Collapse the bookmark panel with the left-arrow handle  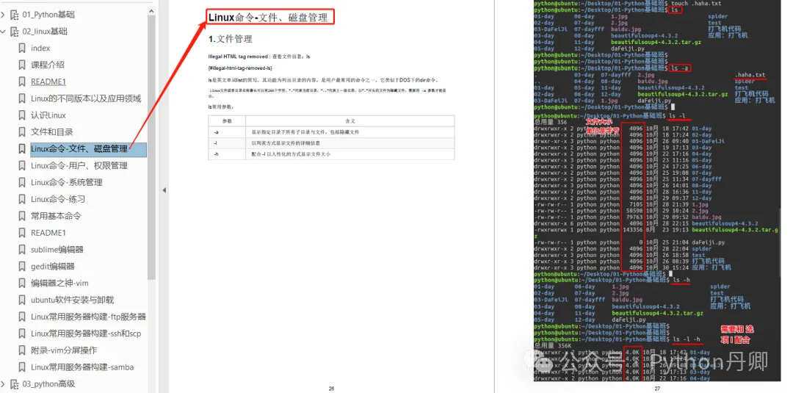tap(164, 190)
